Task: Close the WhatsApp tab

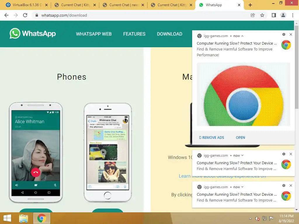Action: click(x=239, y=5)
